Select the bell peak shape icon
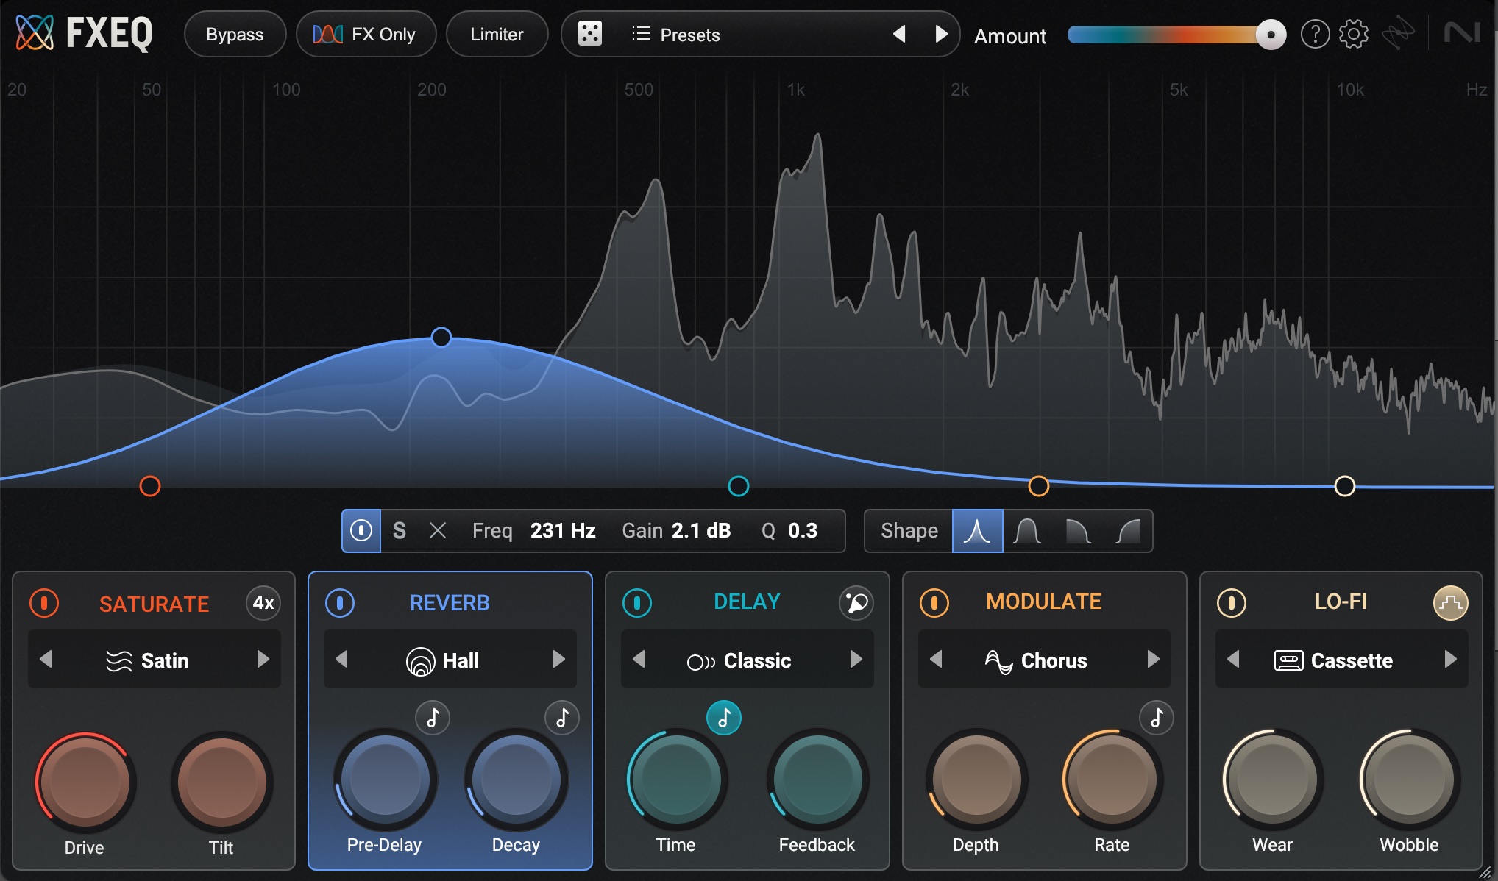Viewport: 1498px width, 881px height. tap(977, 531)
